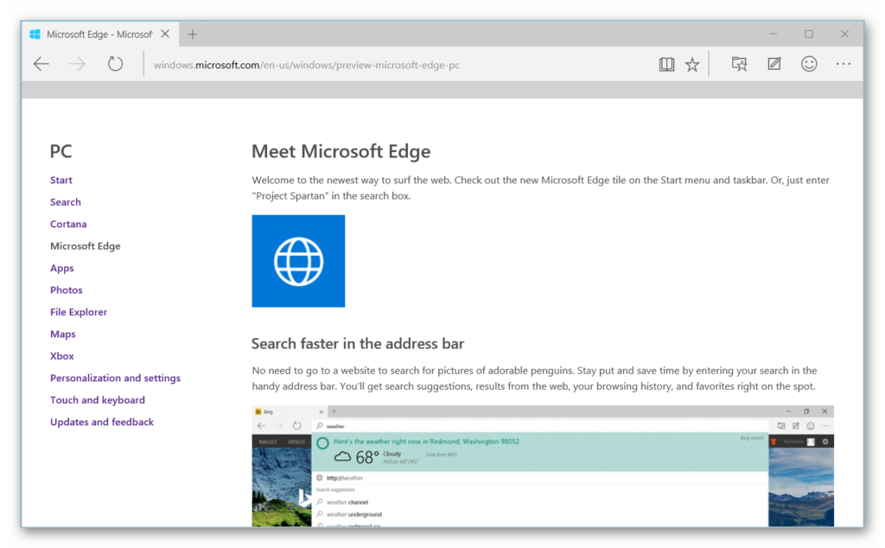Open the Hub favorites list icon
The height and width of the screenshot is (548, 885).
[739, 64]
